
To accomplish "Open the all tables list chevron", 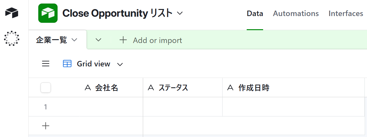I will point(99,40).
